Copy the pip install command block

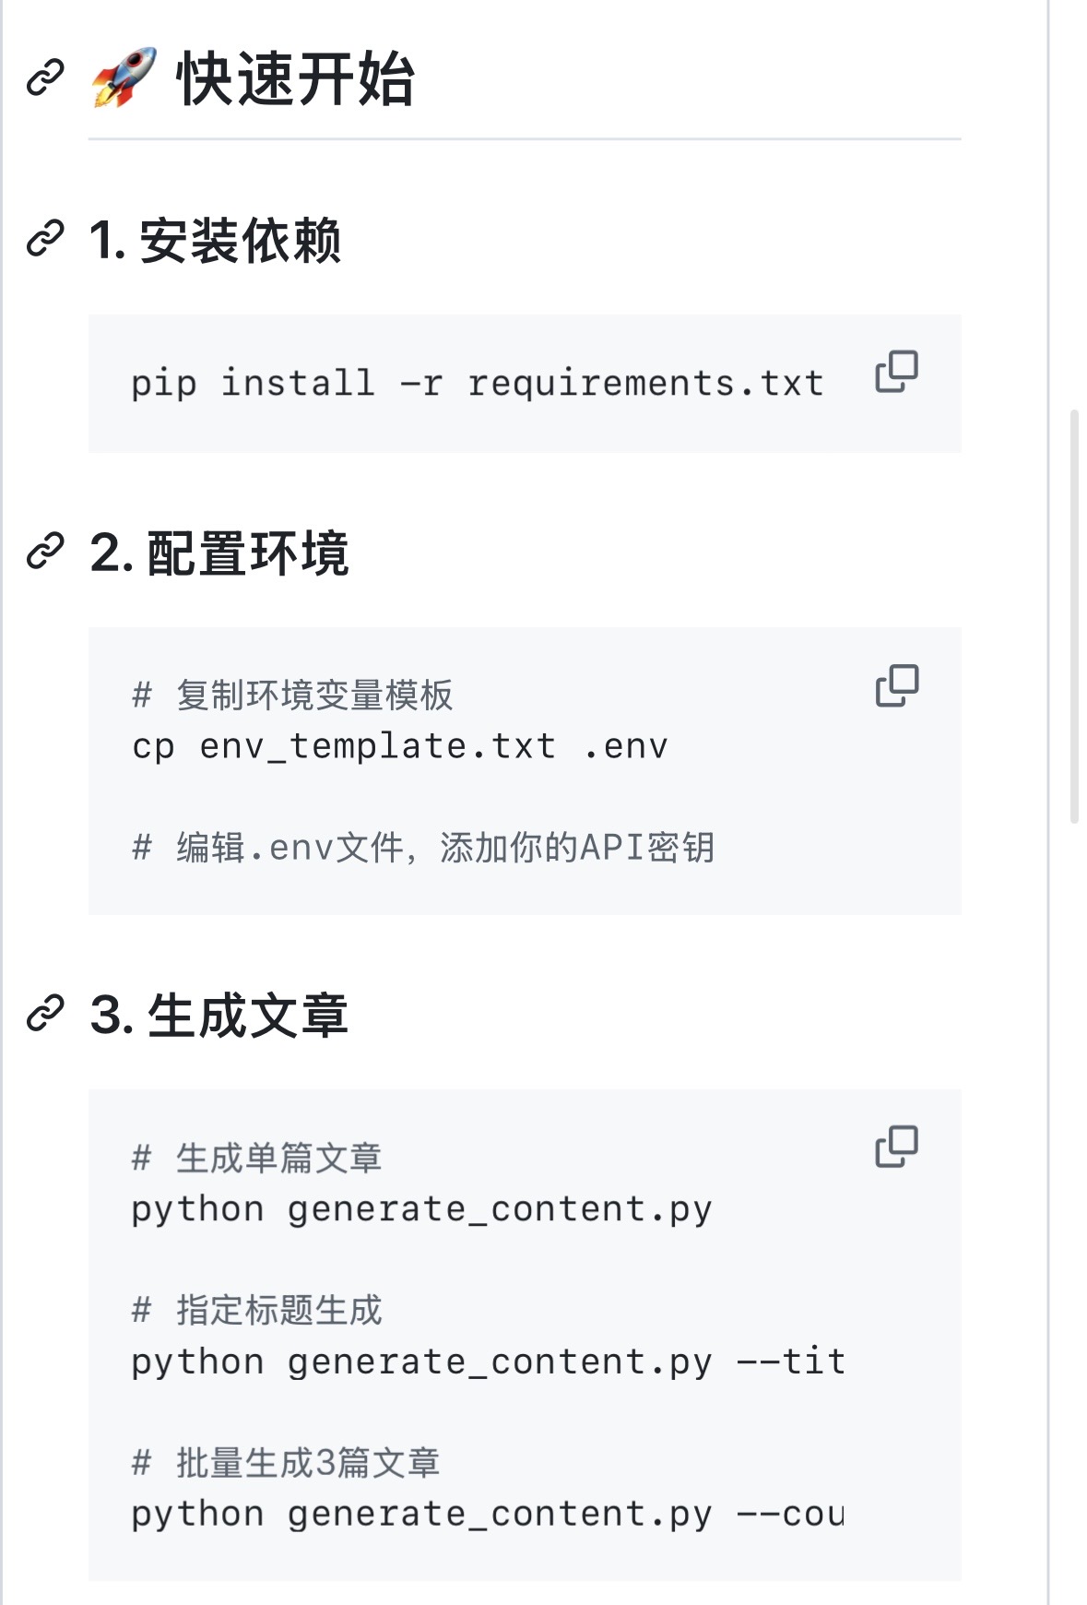(896, 372)
